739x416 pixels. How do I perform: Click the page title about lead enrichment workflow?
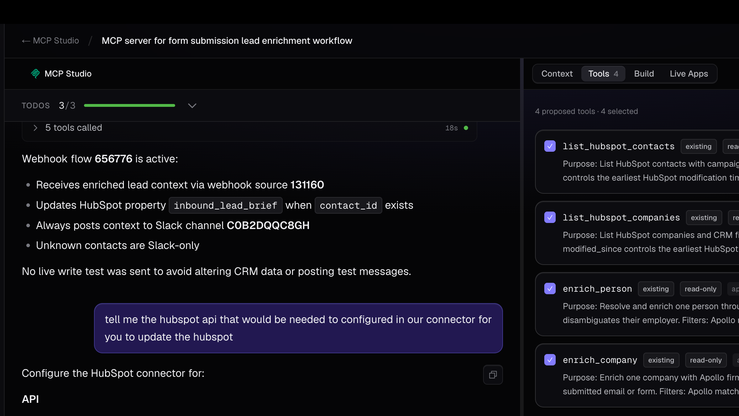(x=227, y=41)
